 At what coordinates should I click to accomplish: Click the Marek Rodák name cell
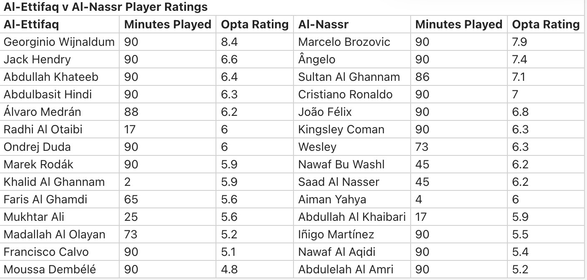point(38,165)
